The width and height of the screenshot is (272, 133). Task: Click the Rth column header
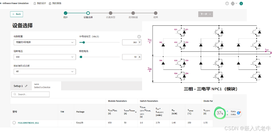[175, 112]
